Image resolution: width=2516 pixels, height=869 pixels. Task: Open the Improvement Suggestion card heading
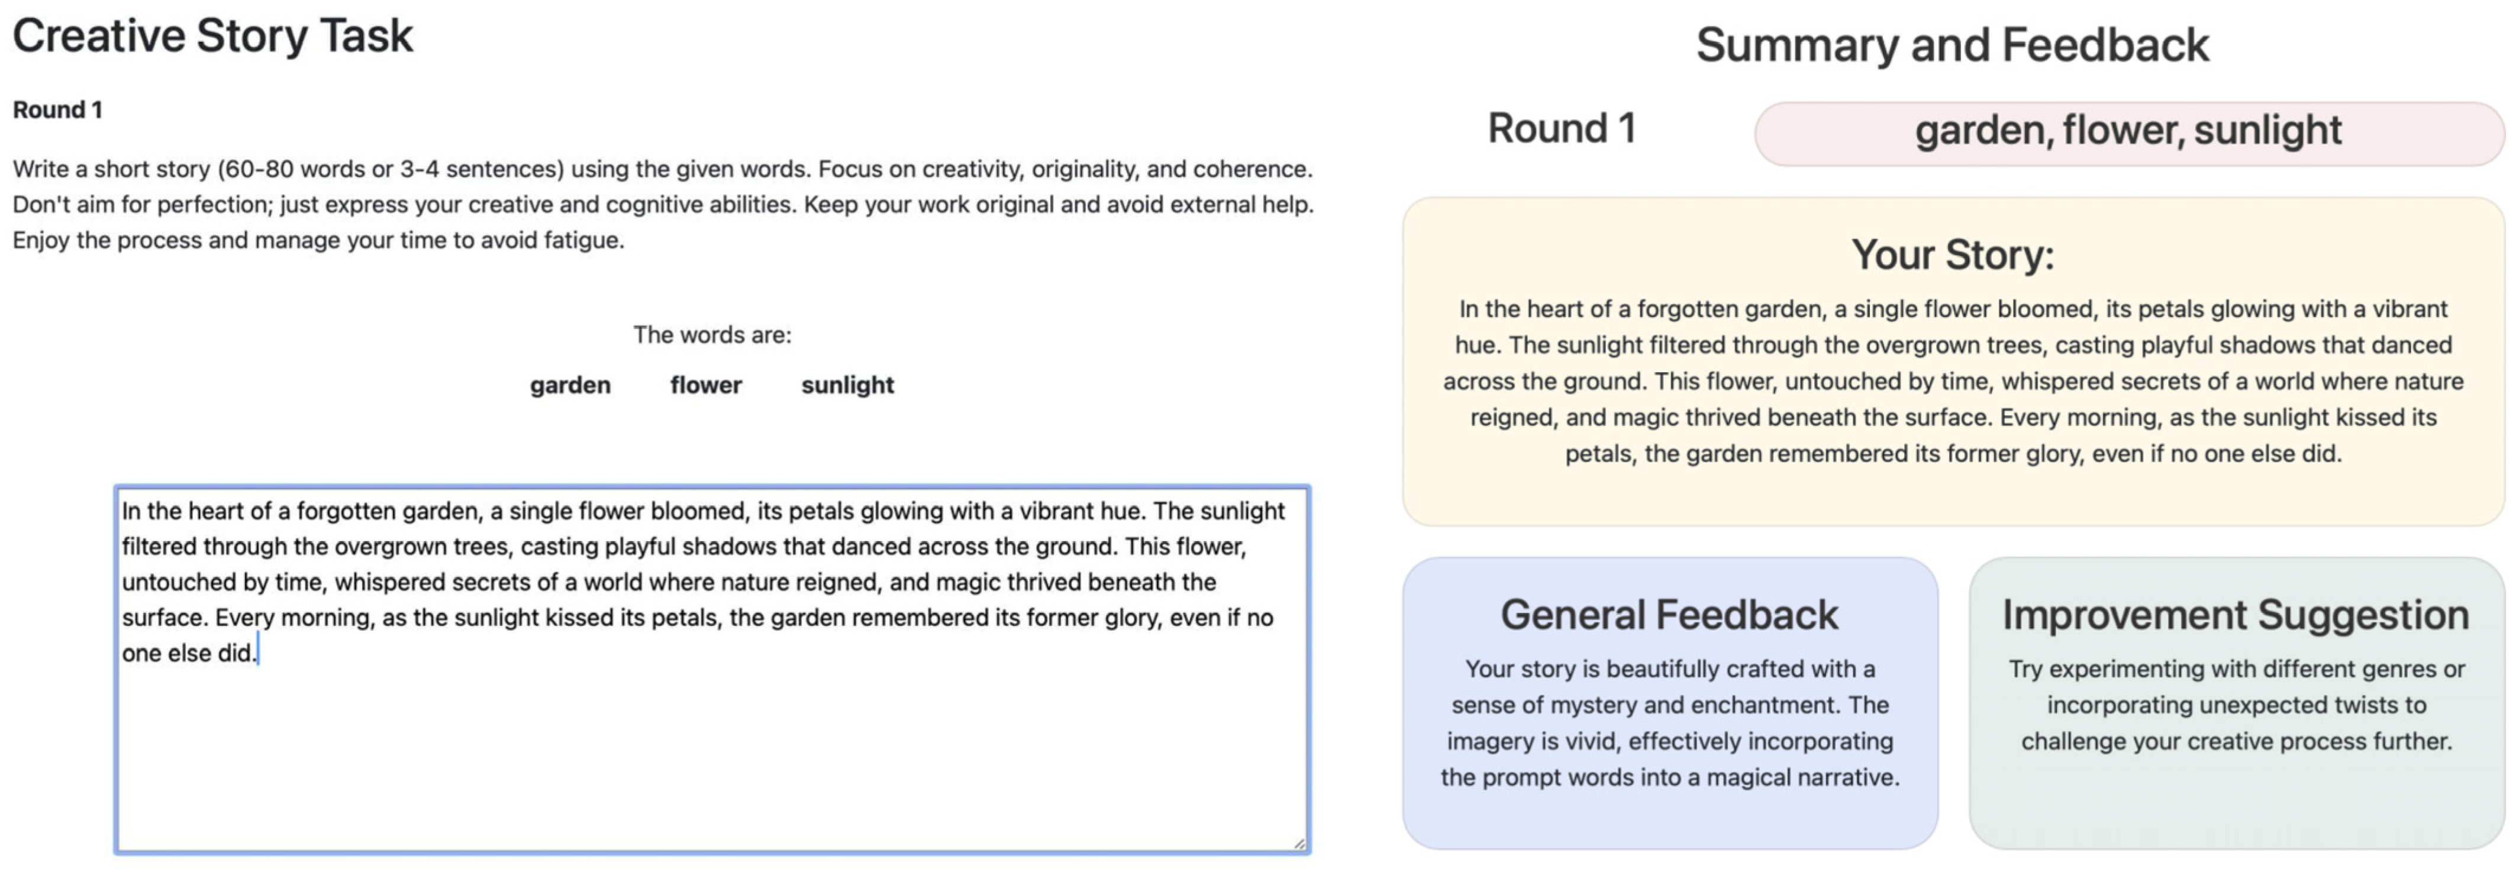click(x=2235, y=615)
